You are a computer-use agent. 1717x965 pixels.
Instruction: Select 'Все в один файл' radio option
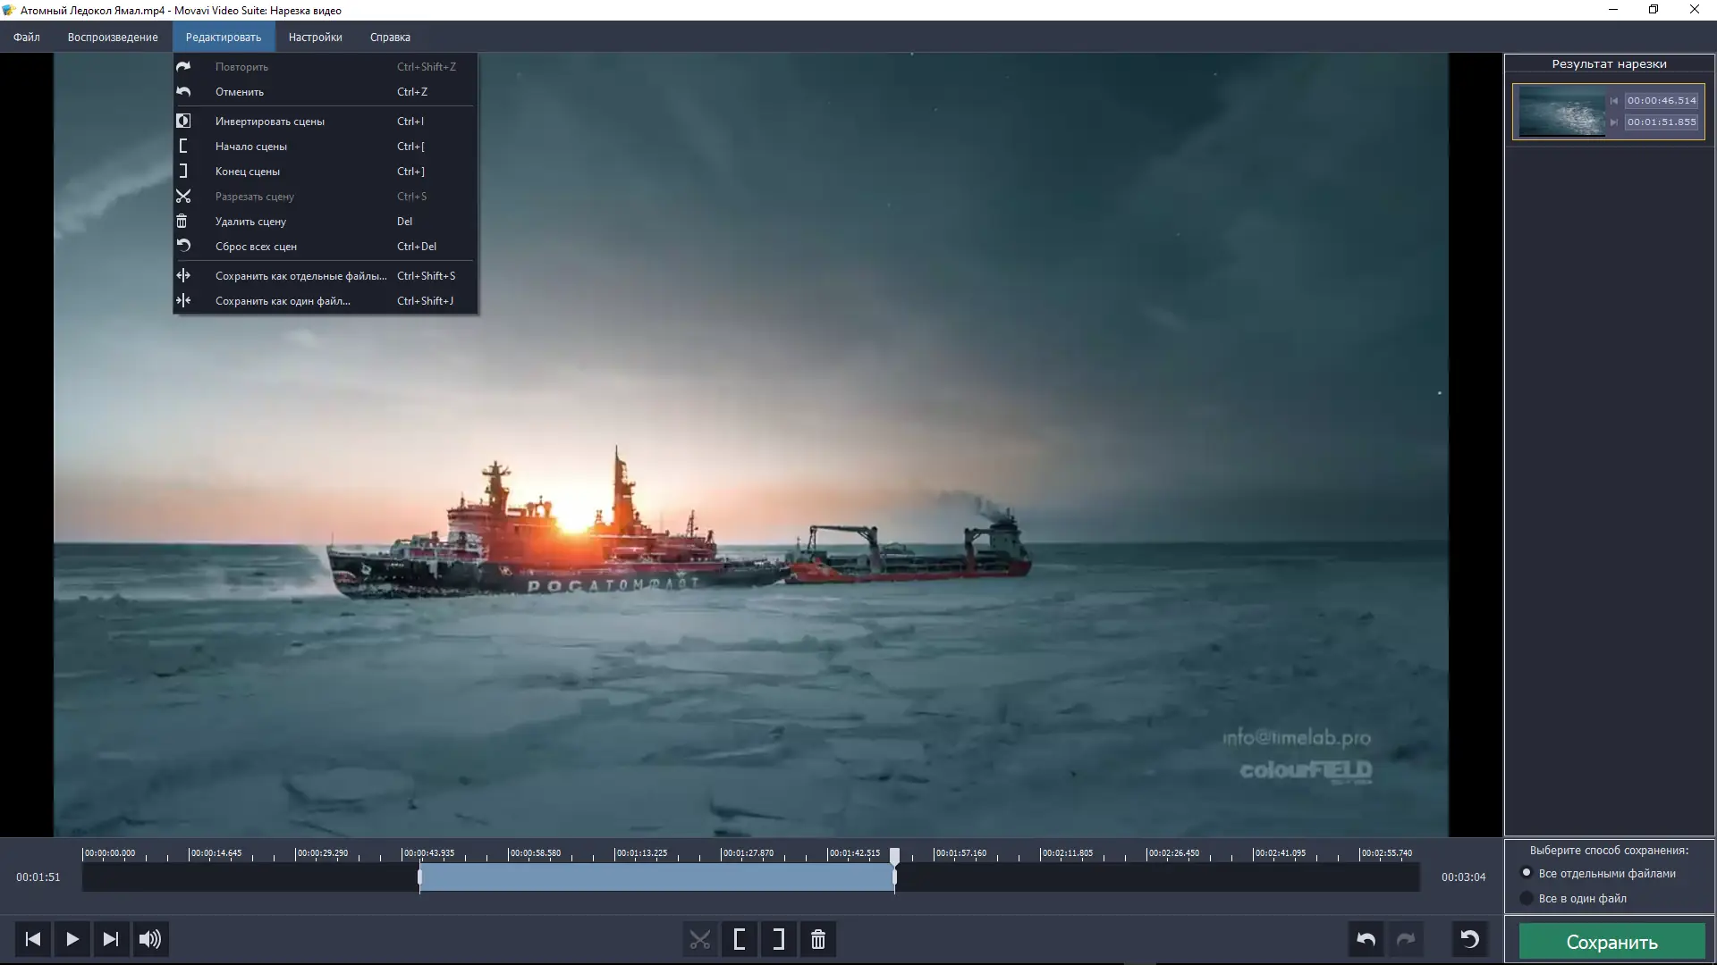click(x=1527, y=898)
